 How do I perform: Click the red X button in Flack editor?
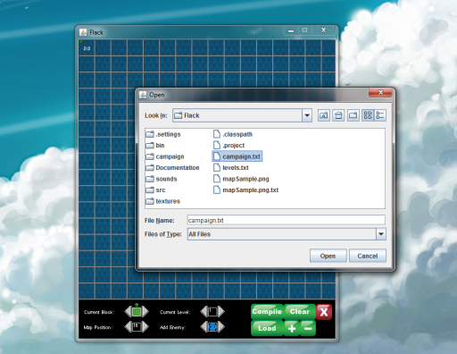[324, 312]
